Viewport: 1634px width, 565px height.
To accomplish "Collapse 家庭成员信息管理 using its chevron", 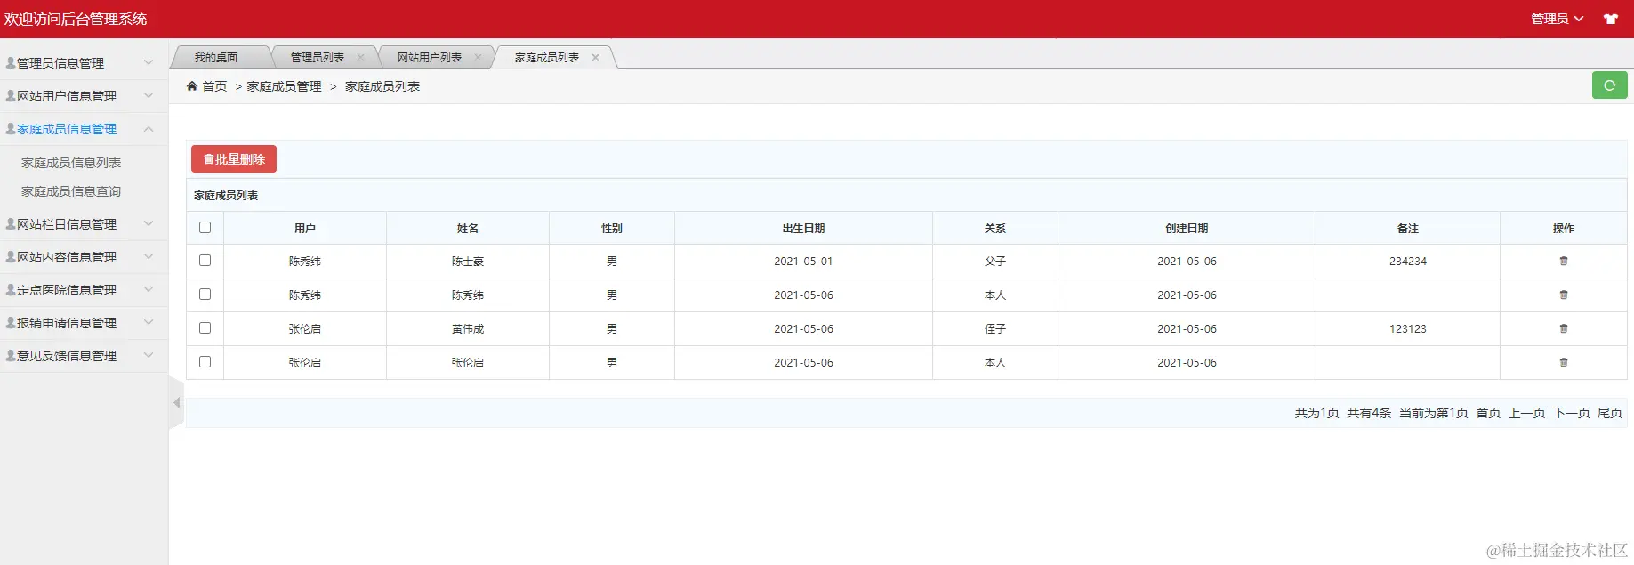I will tap(149, 129).
